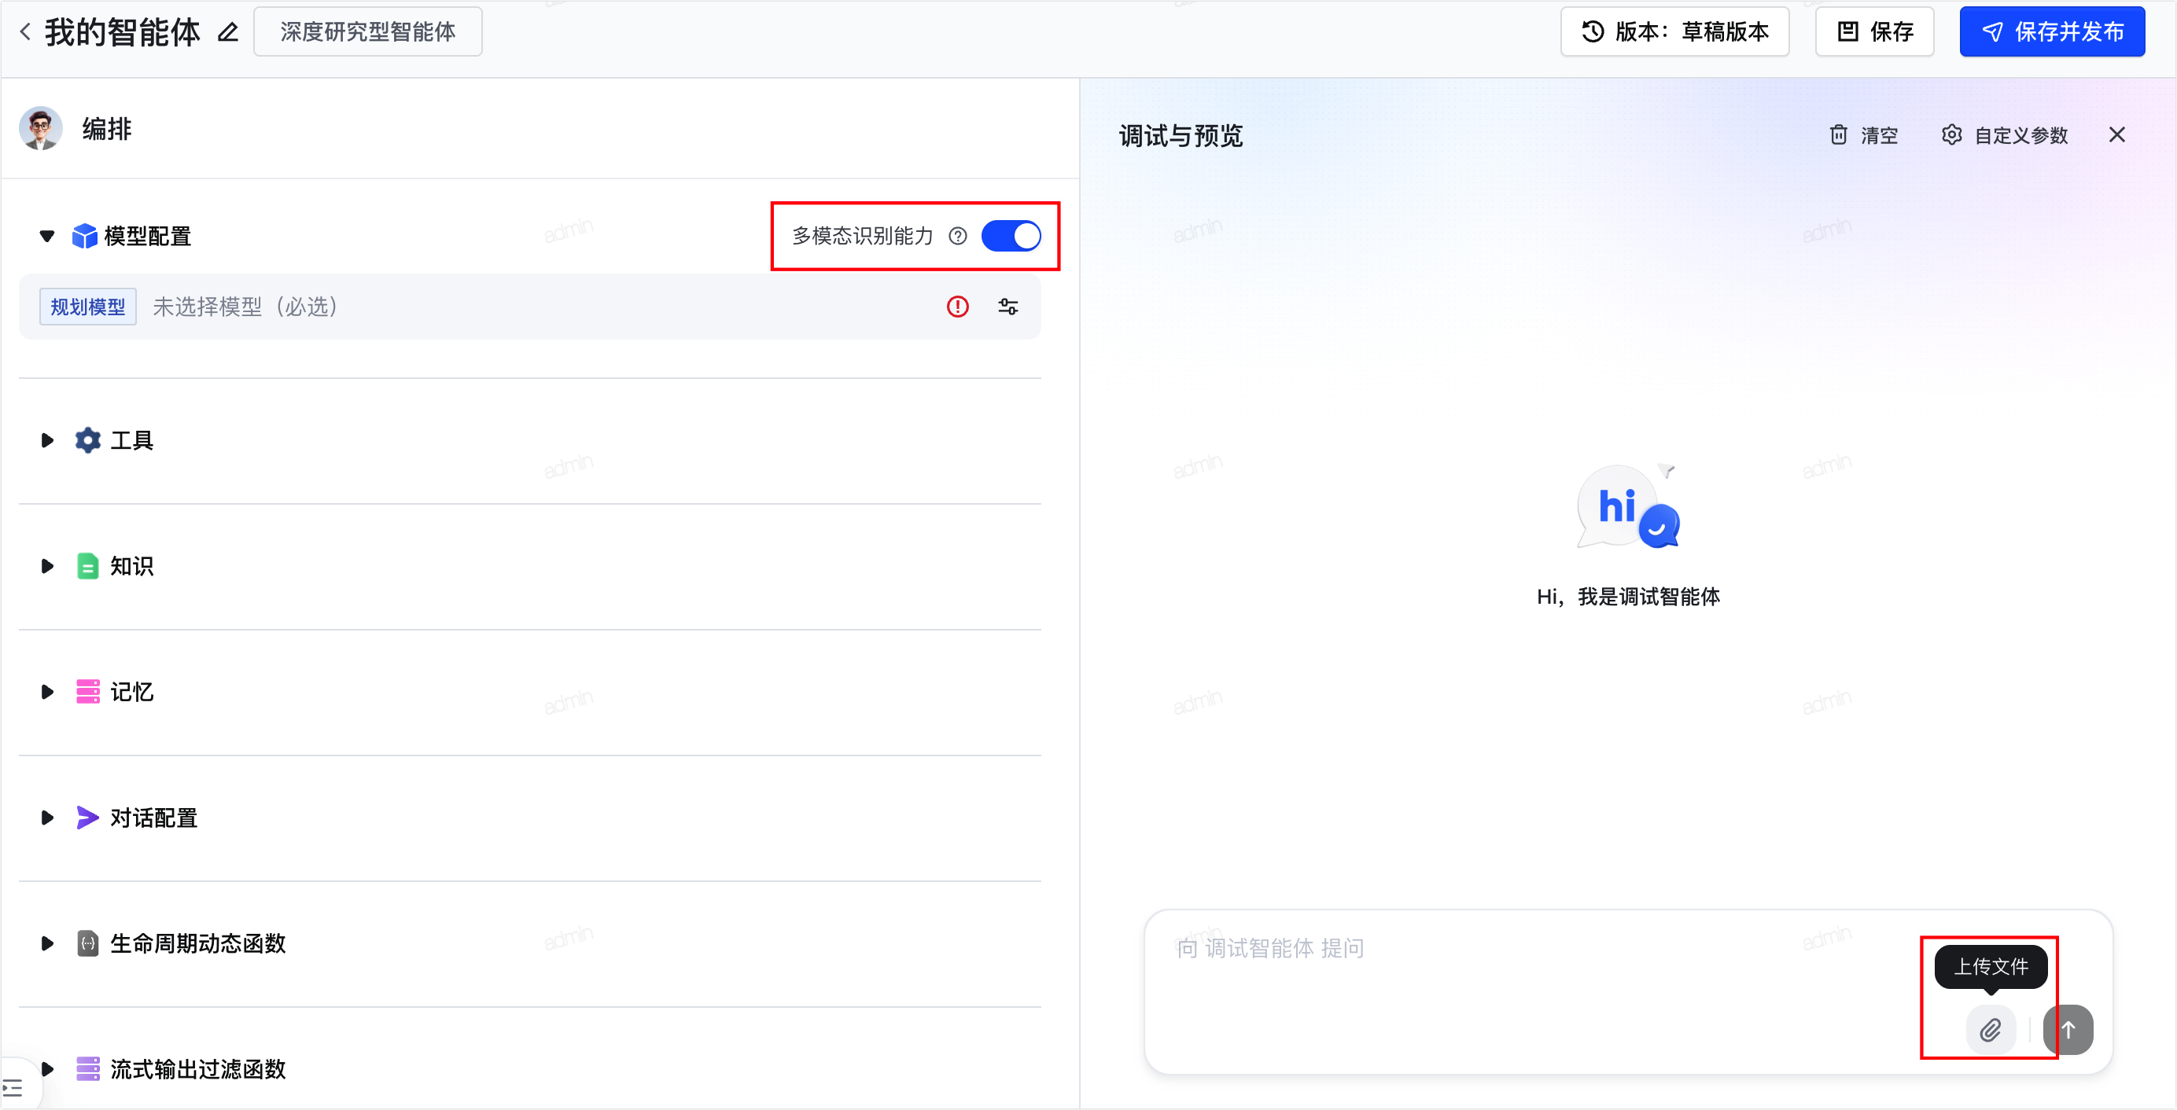The height and width of the screenshot is (1110, 2177).
Task: Click the red warning icon in model row
Action: pos(957,307)
